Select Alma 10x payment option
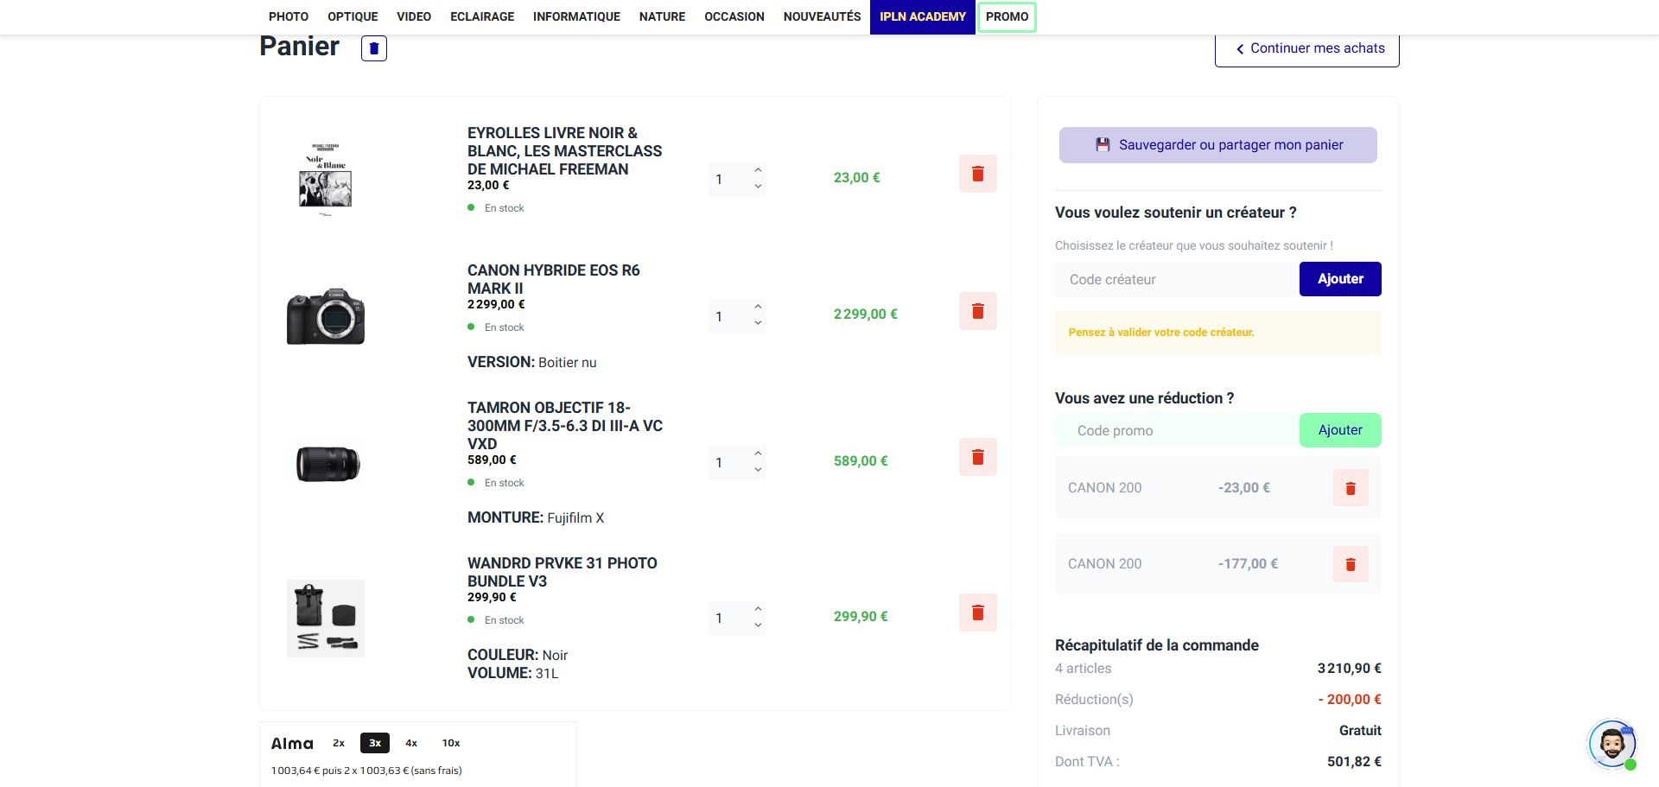Screen dimensions: 1659x787 [451, 743]
